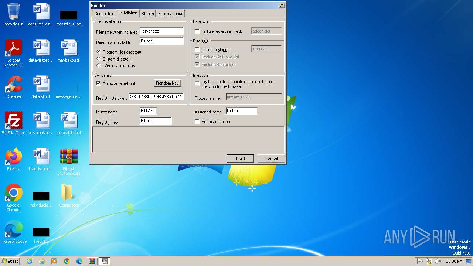Open Edge from the taskbar
The width and height of the screenshot is (473, 266).
pyautogui.click(x=79, y=261)
